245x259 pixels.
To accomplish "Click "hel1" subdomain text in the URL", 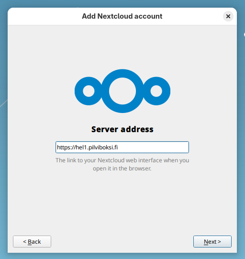I will pyautogui.click(x=81, y=147).
